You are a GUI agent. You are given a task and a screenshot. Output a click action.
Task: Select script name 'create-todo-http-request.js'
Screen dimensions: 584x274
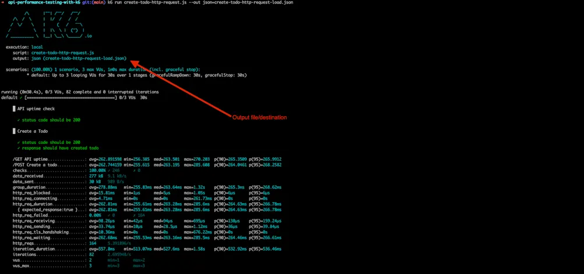click(62, 53)
